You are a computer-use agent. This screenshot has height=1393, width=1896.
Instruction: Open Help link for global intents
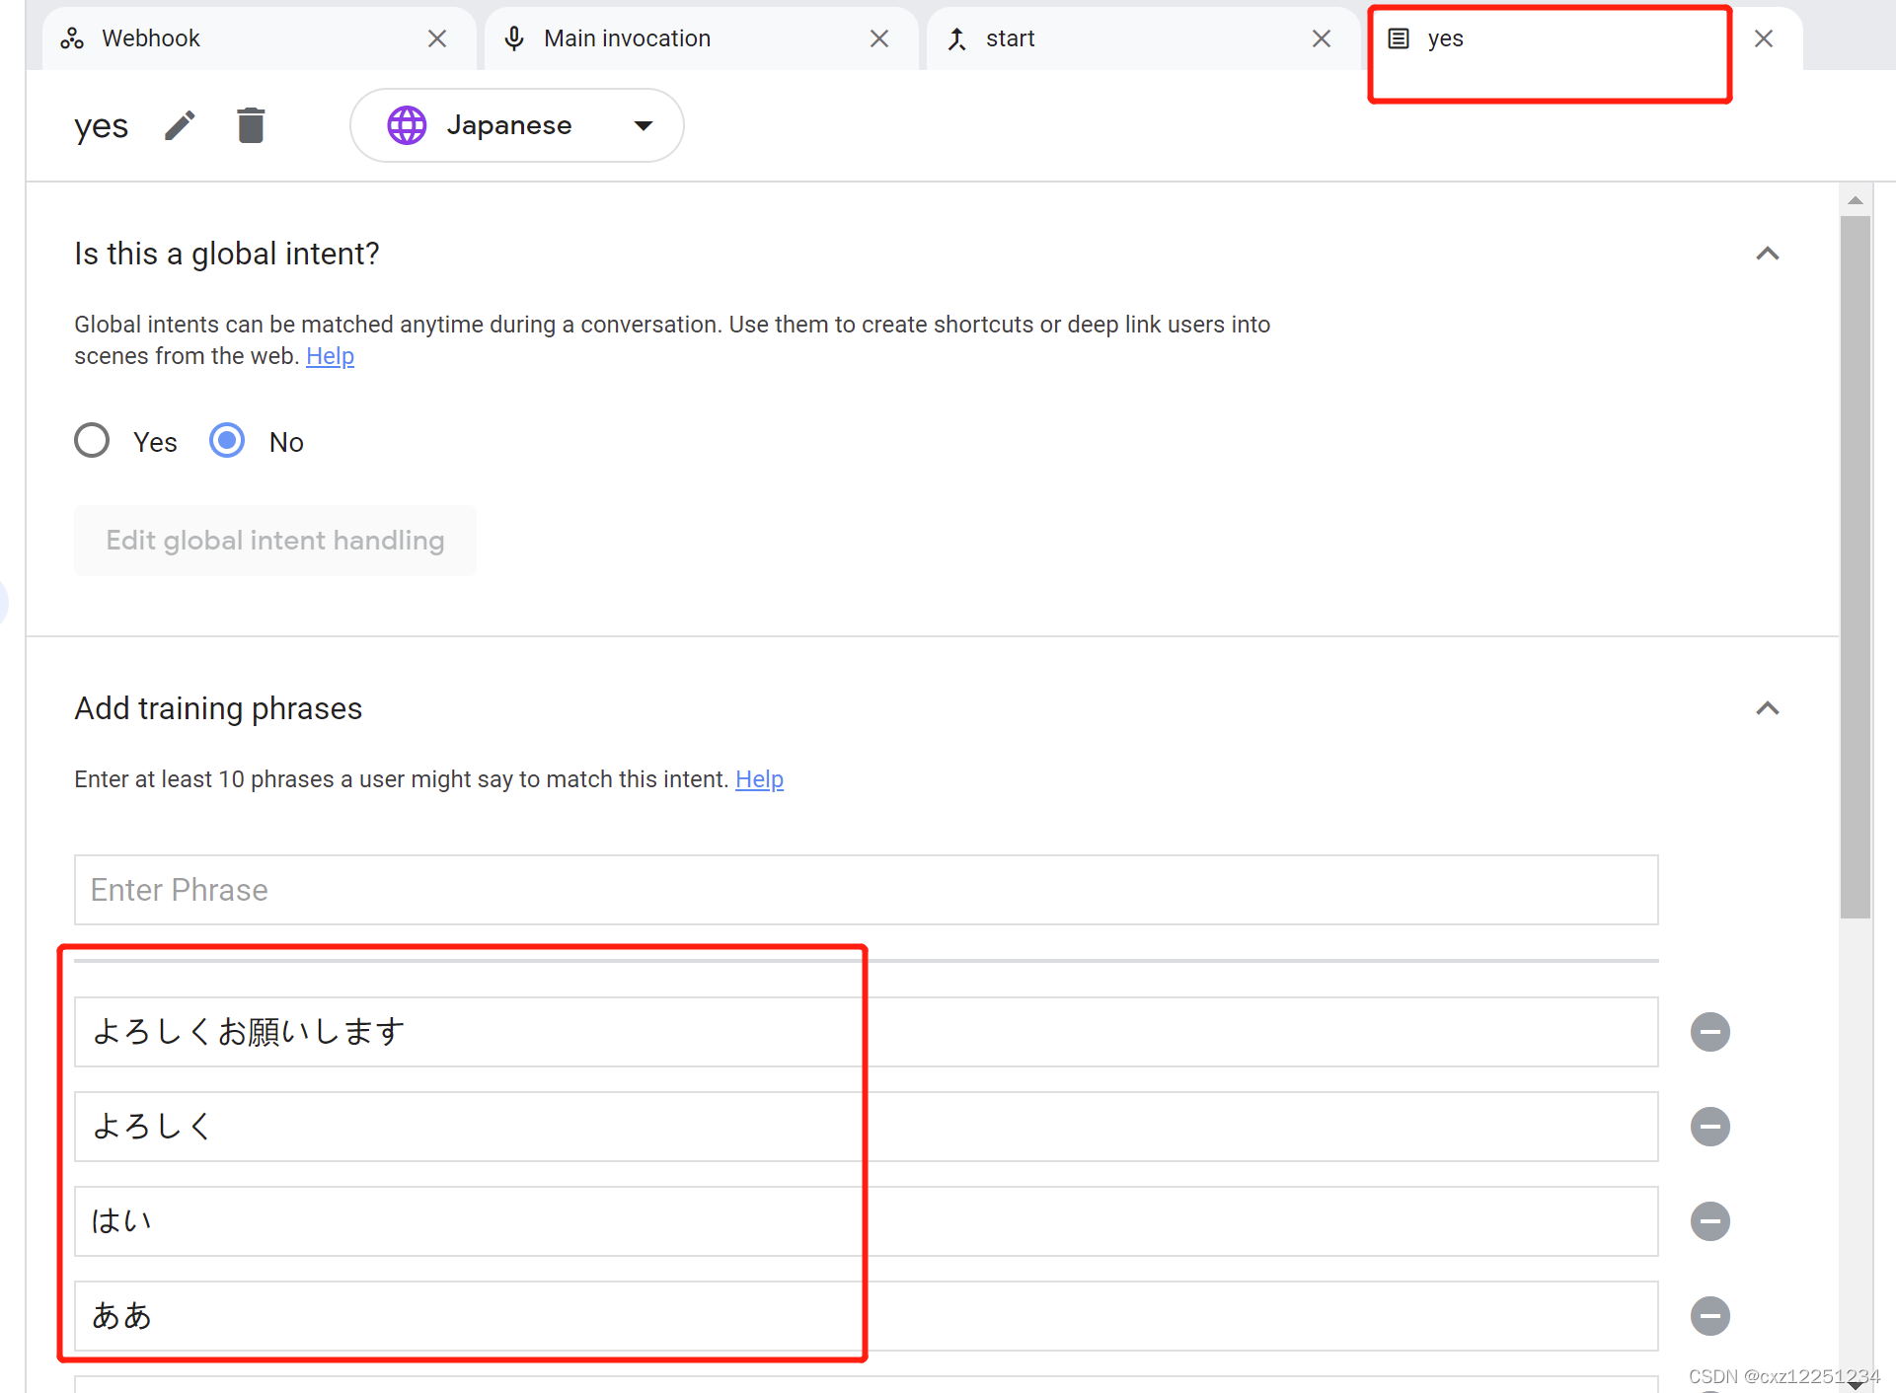pyautogui.click(x=330, y=356)
